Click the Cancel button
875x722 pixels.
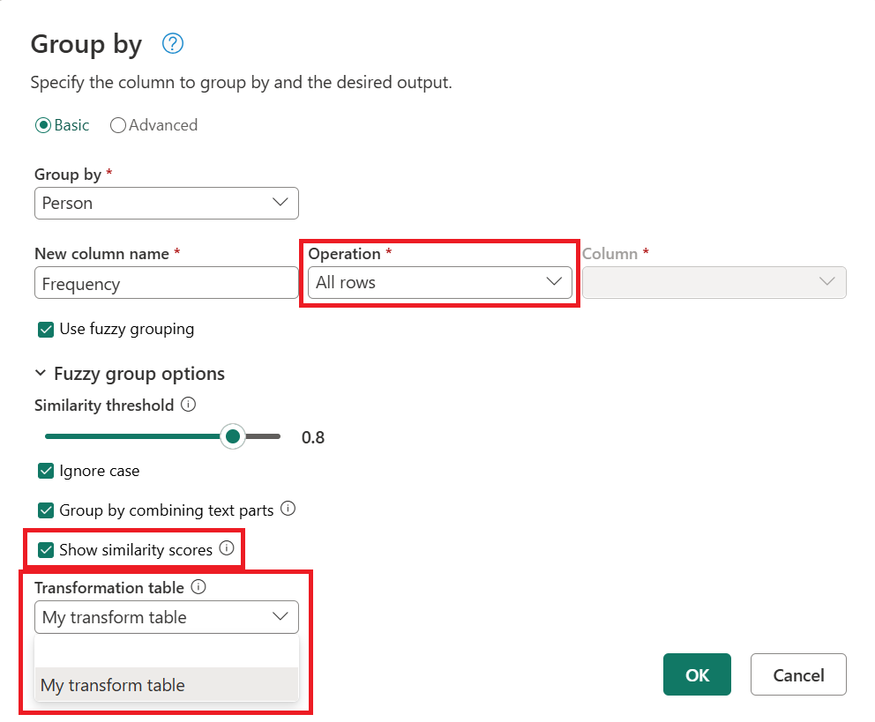tap(797, 674)
